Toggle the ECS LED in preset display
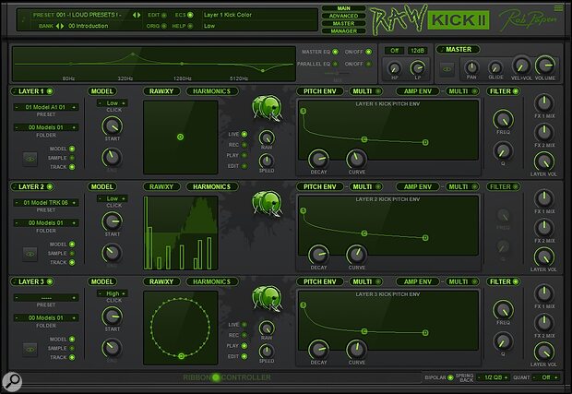Viewport: 572px width, 394px height. (190, 15)
